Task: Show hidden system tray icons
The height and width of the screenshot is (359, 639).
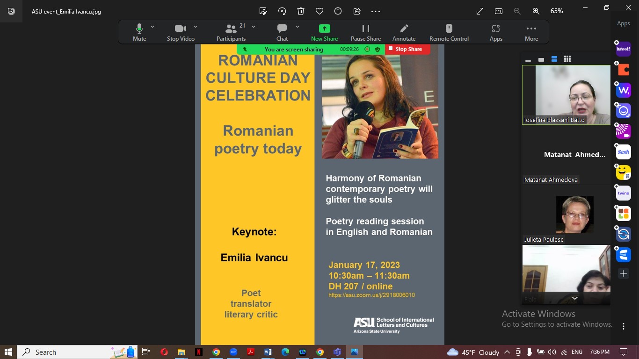Action: (x=507, y=352)
